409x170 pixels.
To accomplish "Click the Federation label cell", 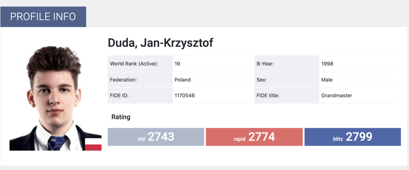I will click(123, 79).
